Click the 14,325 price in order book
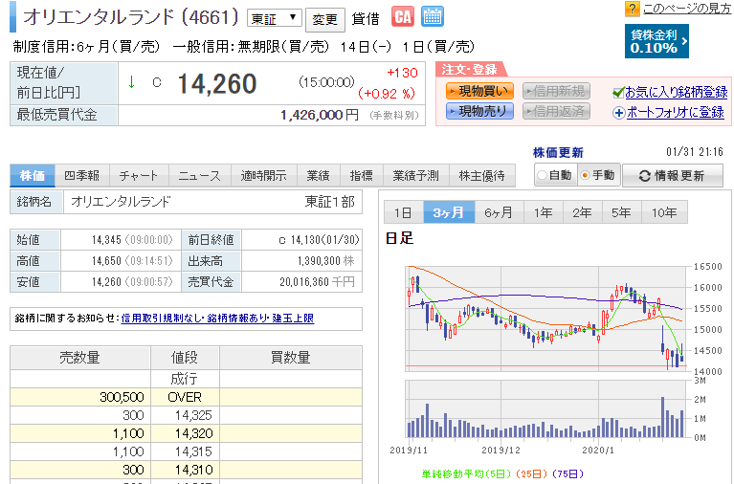 tap(193, 415)
